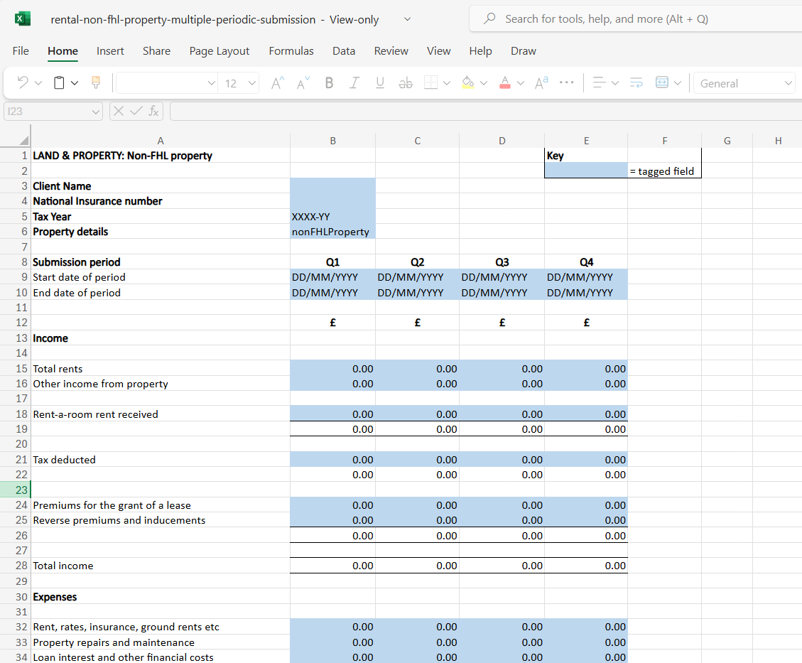Select column A header
This screenshot has height=663, width=802.
tap(160, 141)
